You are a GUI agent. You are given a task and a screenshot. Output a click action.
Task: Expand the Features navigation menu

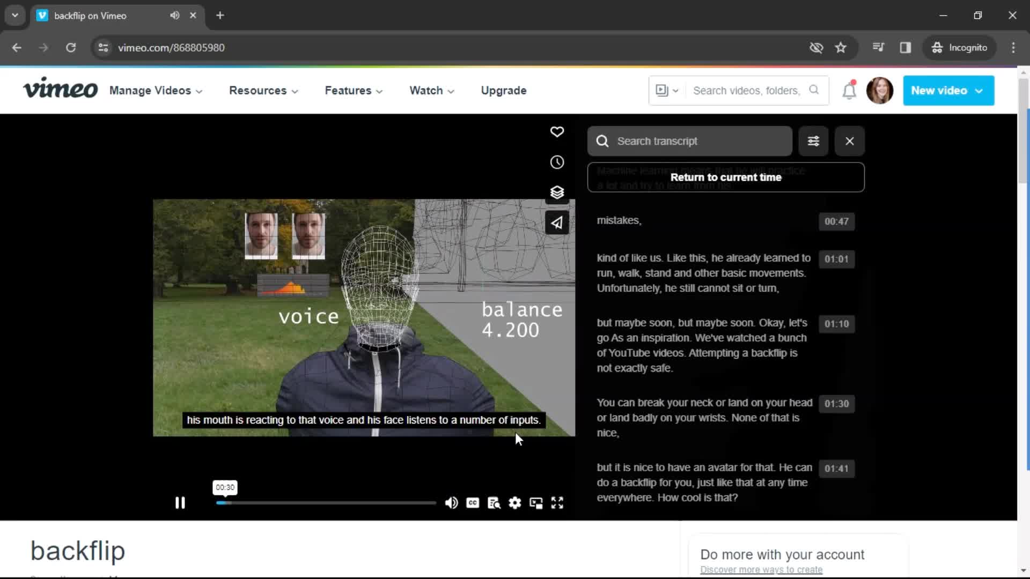pyautogui.click(x=354, y=91)
